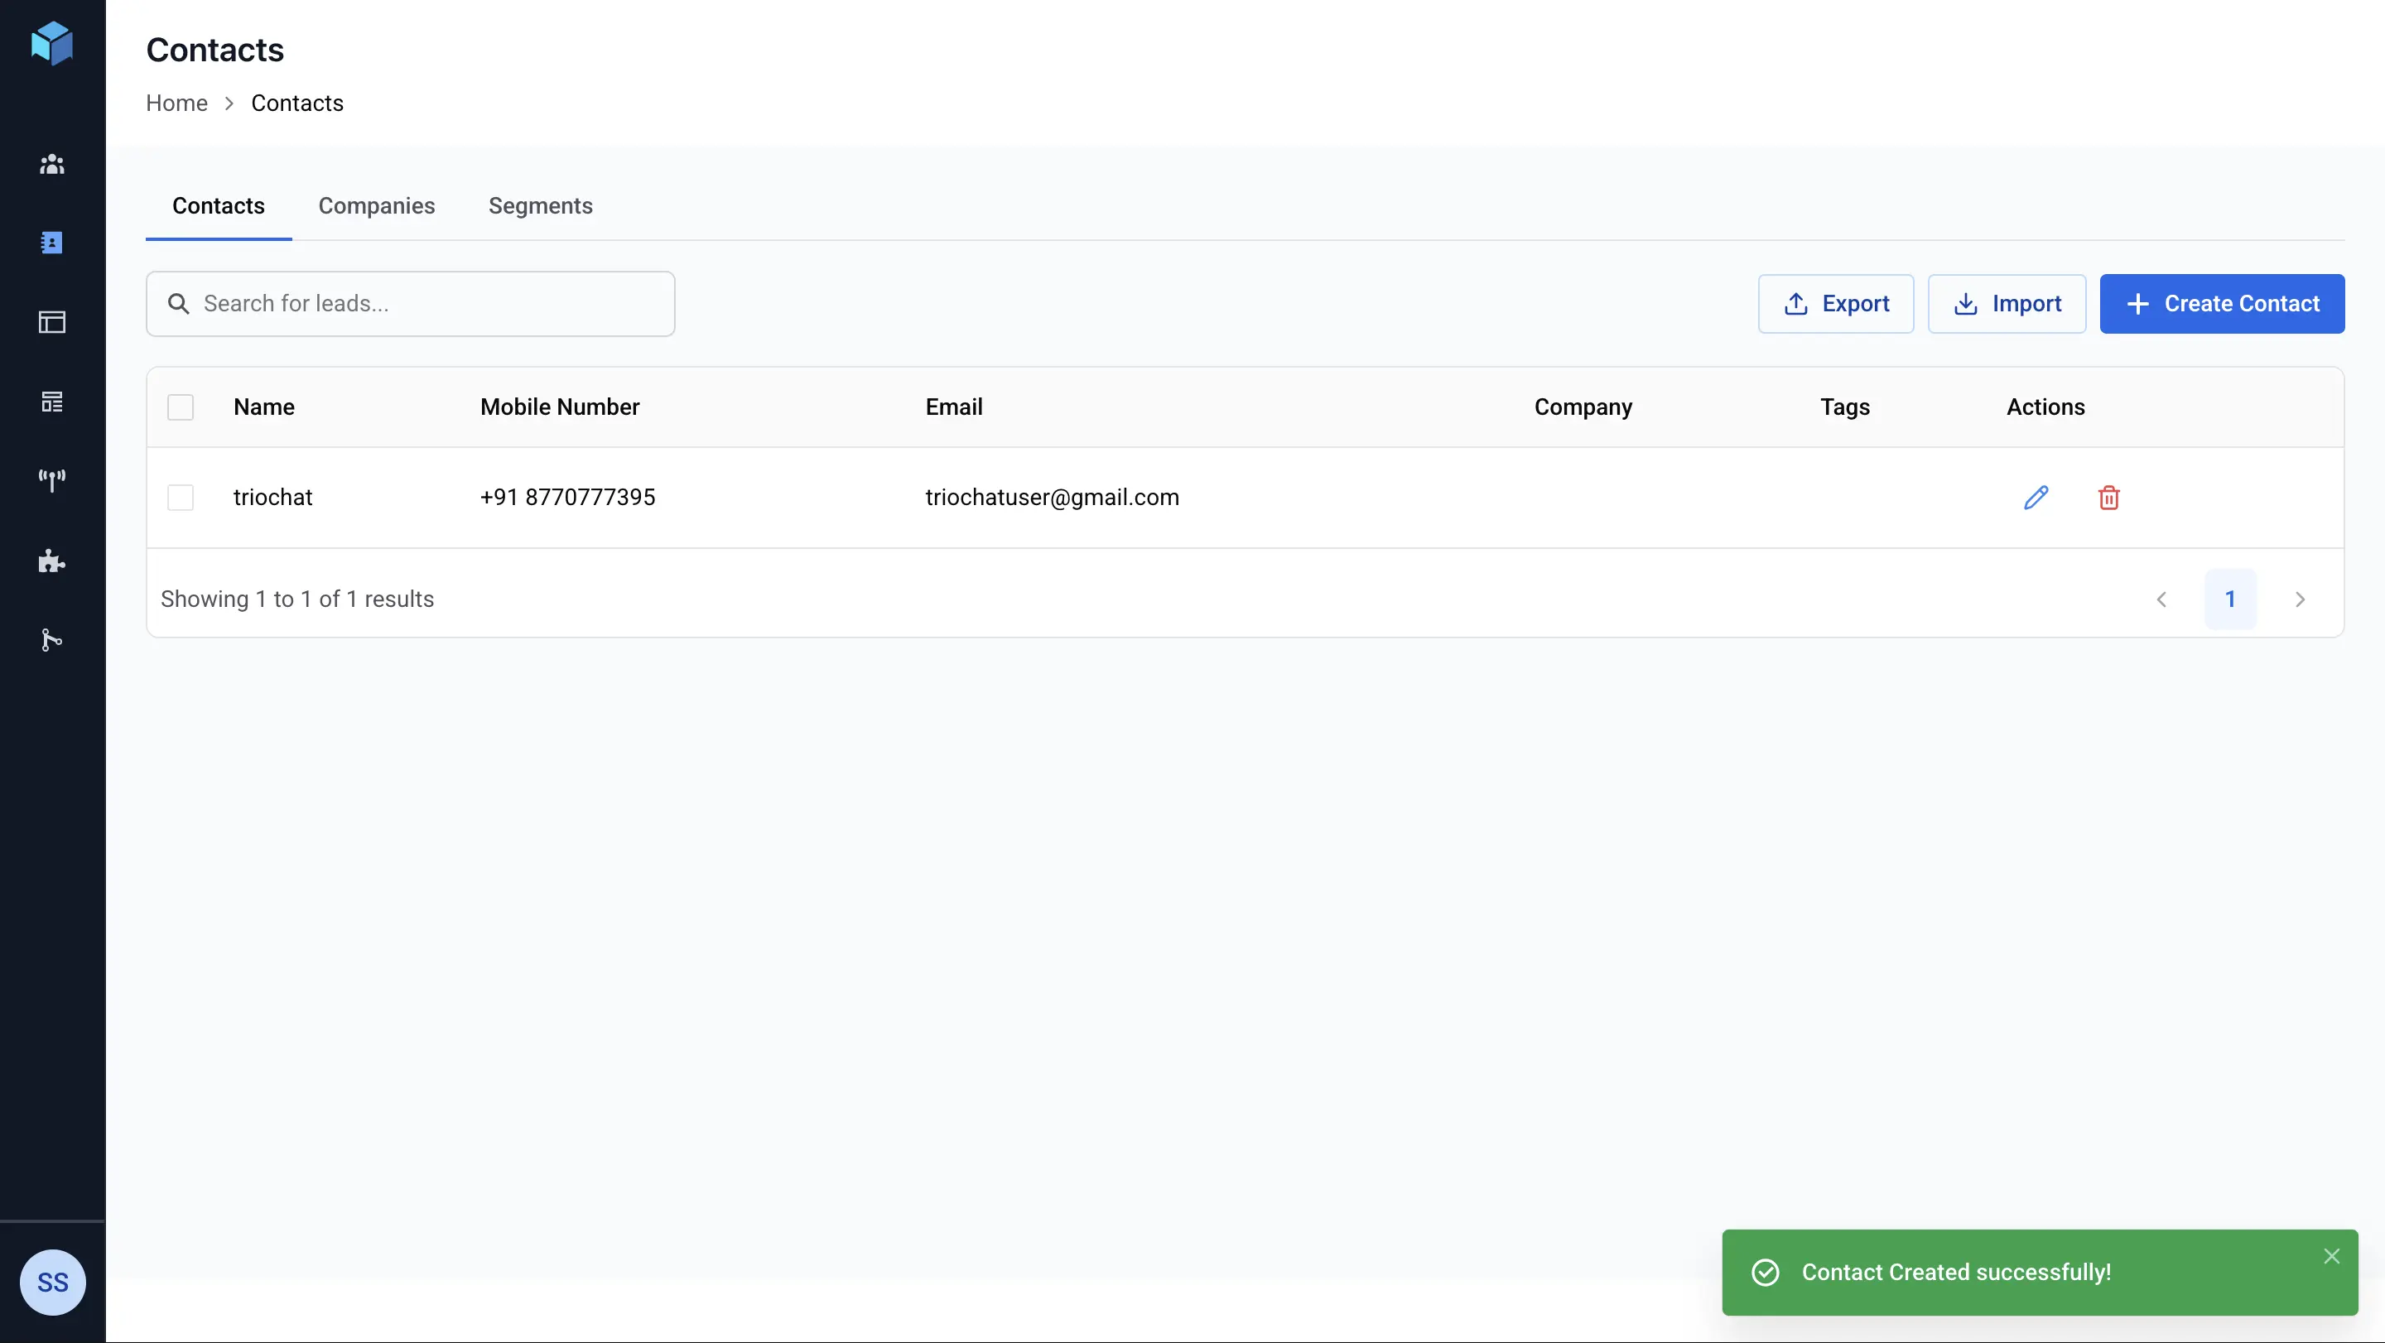Screen dimensions: 2385x1343
Task: Check the checkbox next to the triochat row
Action: click(181, 497)
